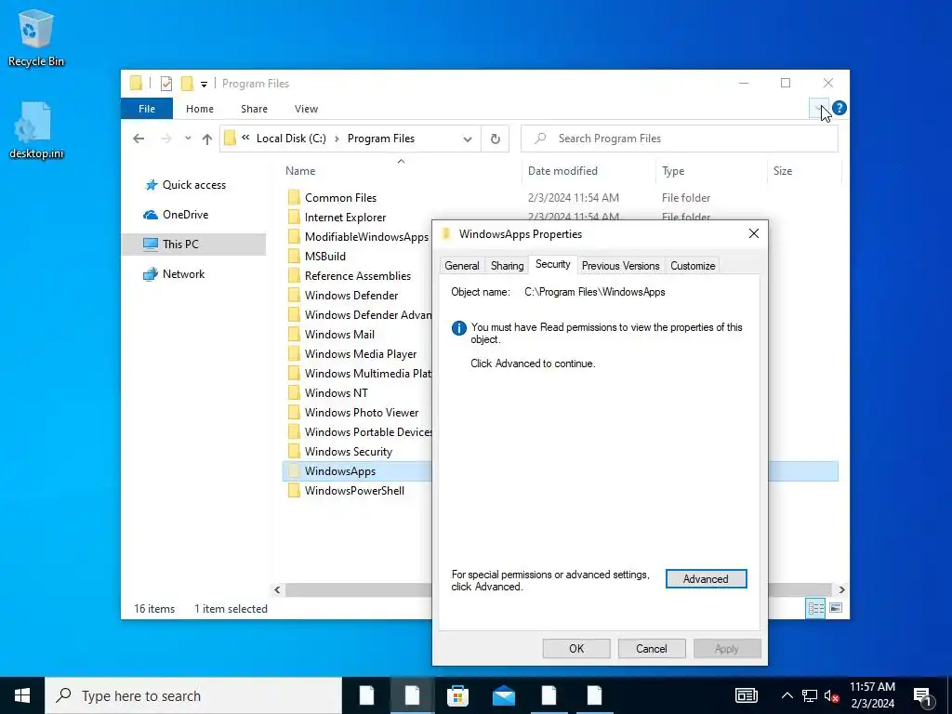Click the Common Files folder icon
This screenshot has width=952, height=714.
point(294,197)
